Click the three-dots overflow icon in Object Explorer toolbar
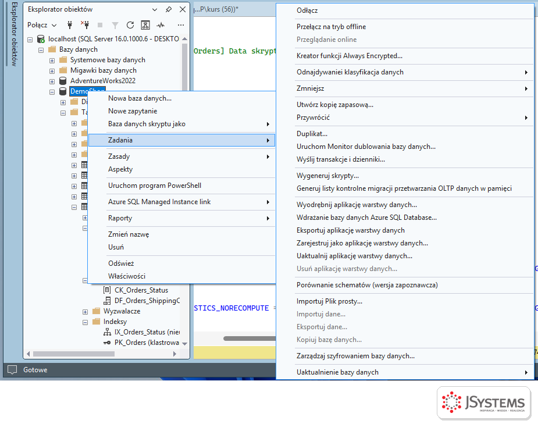The image size is (538, 424). point(181,25)
